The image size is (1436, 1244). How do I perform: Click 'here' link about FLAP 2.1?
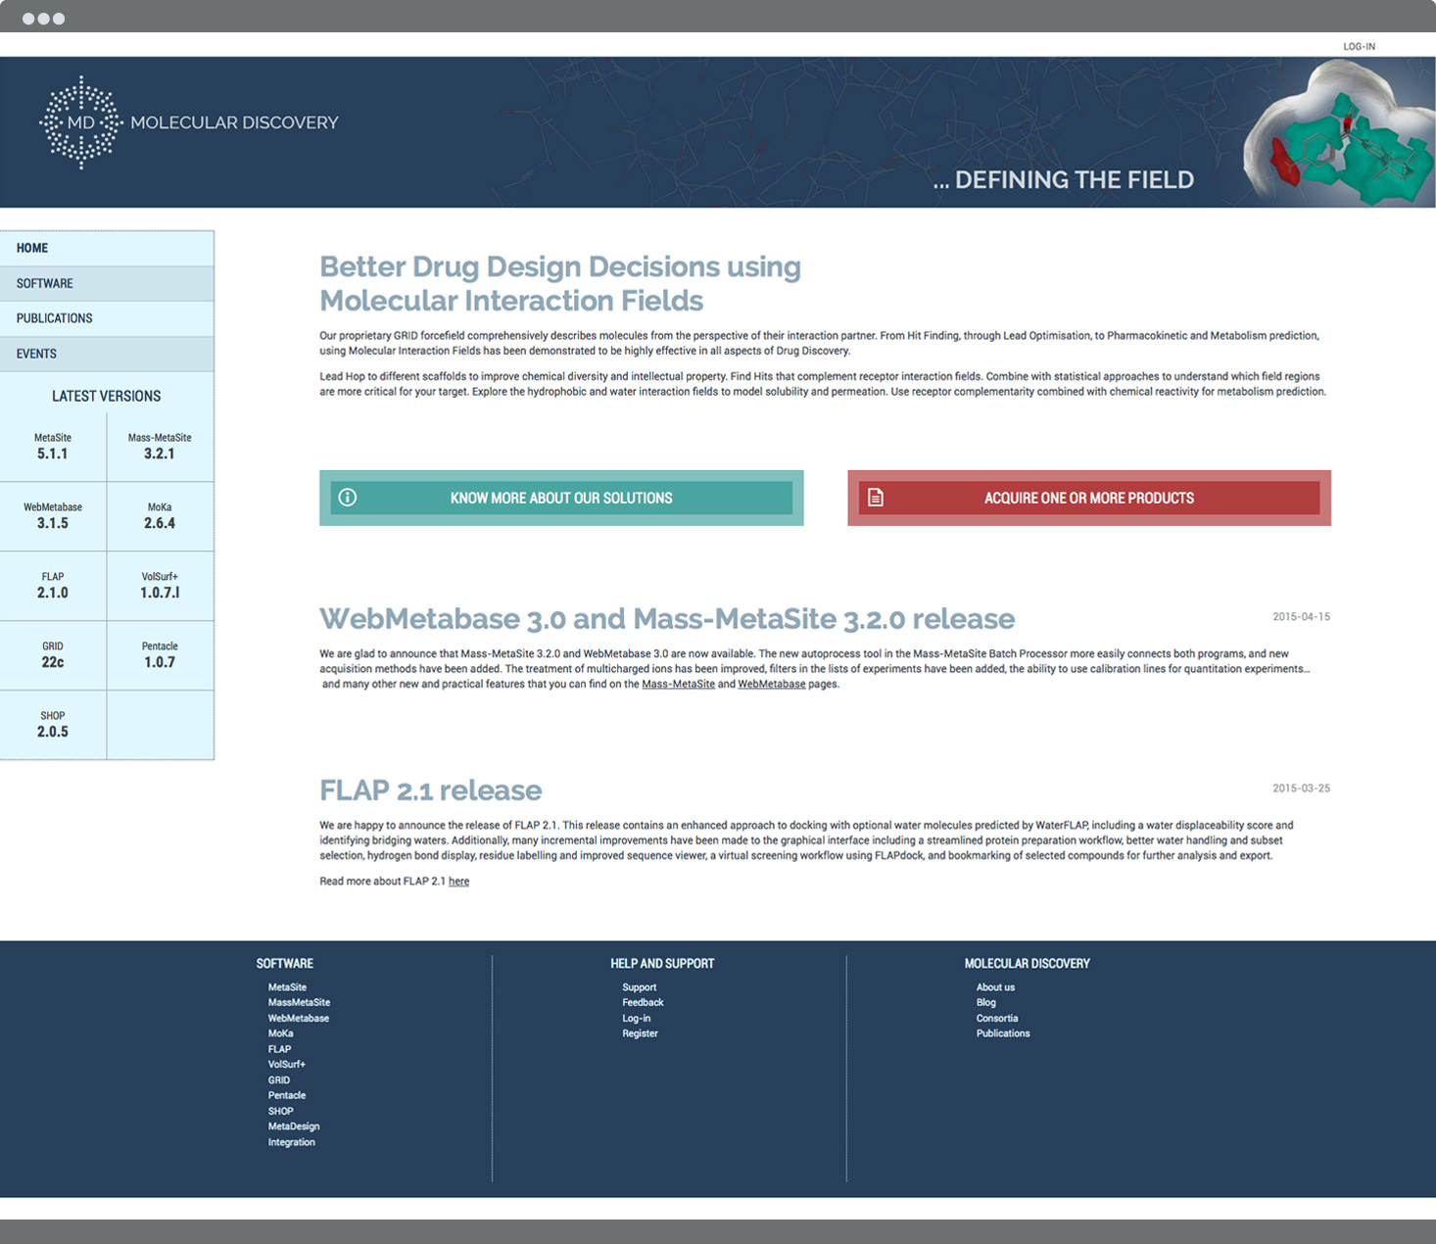(458, 882)
